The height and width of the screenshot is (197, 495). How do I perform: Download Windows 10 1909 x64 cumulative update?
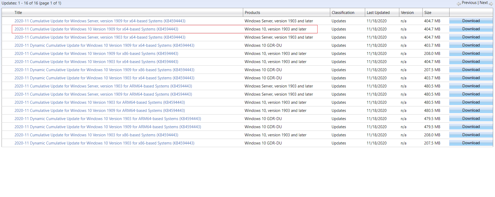[471, 29]
